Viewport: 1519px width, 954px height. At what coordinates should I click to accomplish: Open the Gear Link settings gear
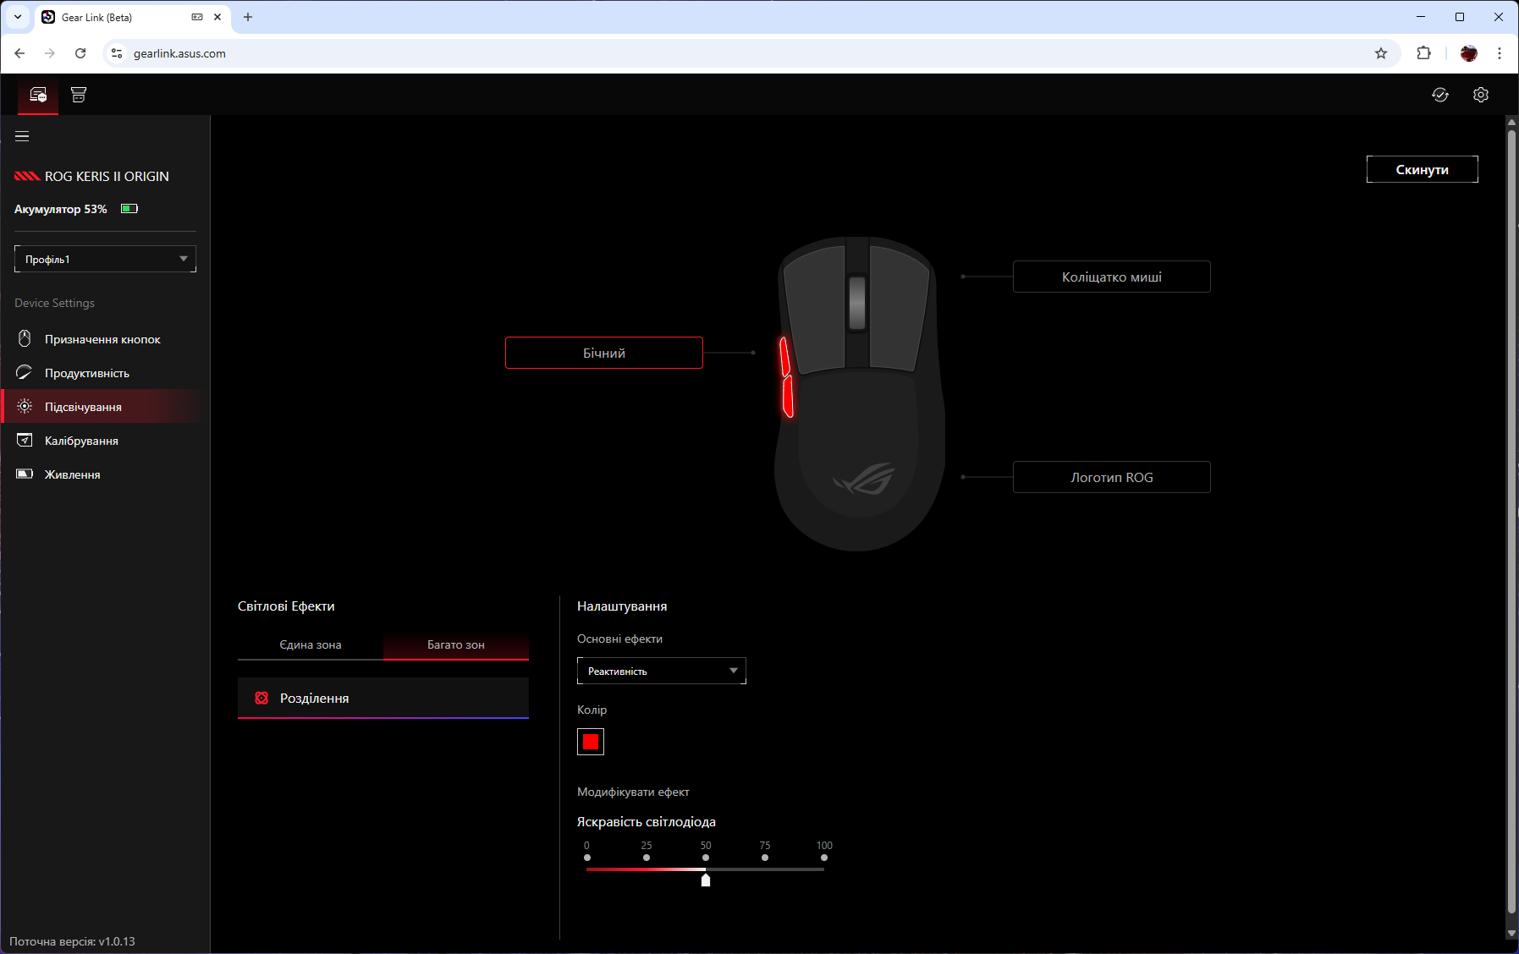[x=1481, y=95]
